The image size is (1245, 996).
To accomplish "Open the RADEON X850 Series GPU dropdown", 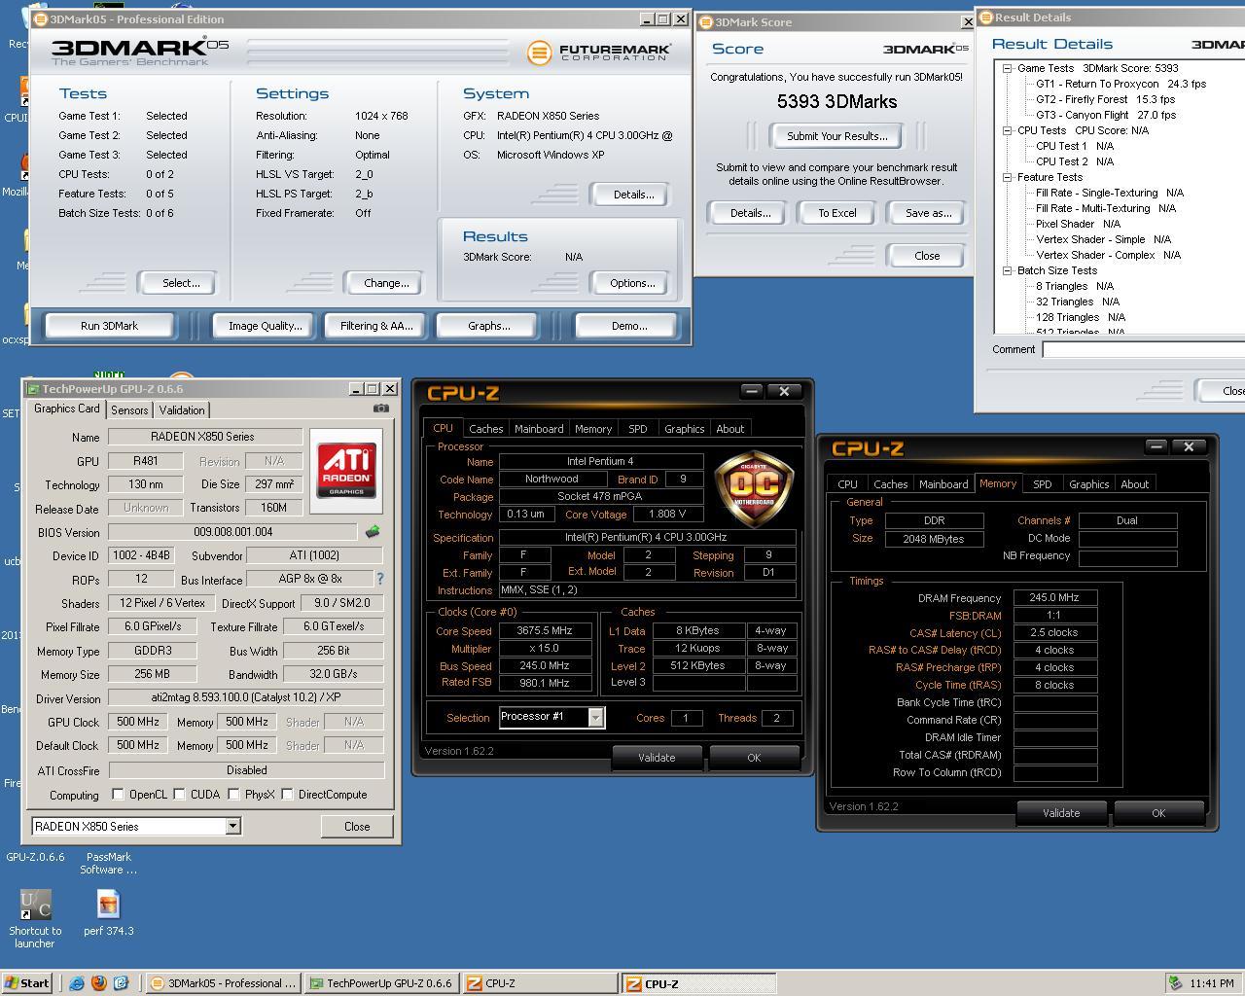I will pos(232,826).
